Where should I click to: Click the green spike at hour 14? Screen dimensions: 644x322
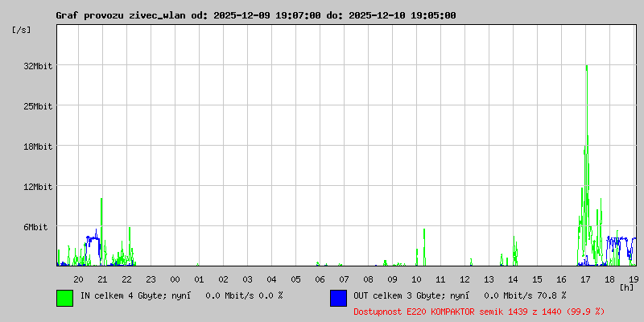tap(514, 250)
